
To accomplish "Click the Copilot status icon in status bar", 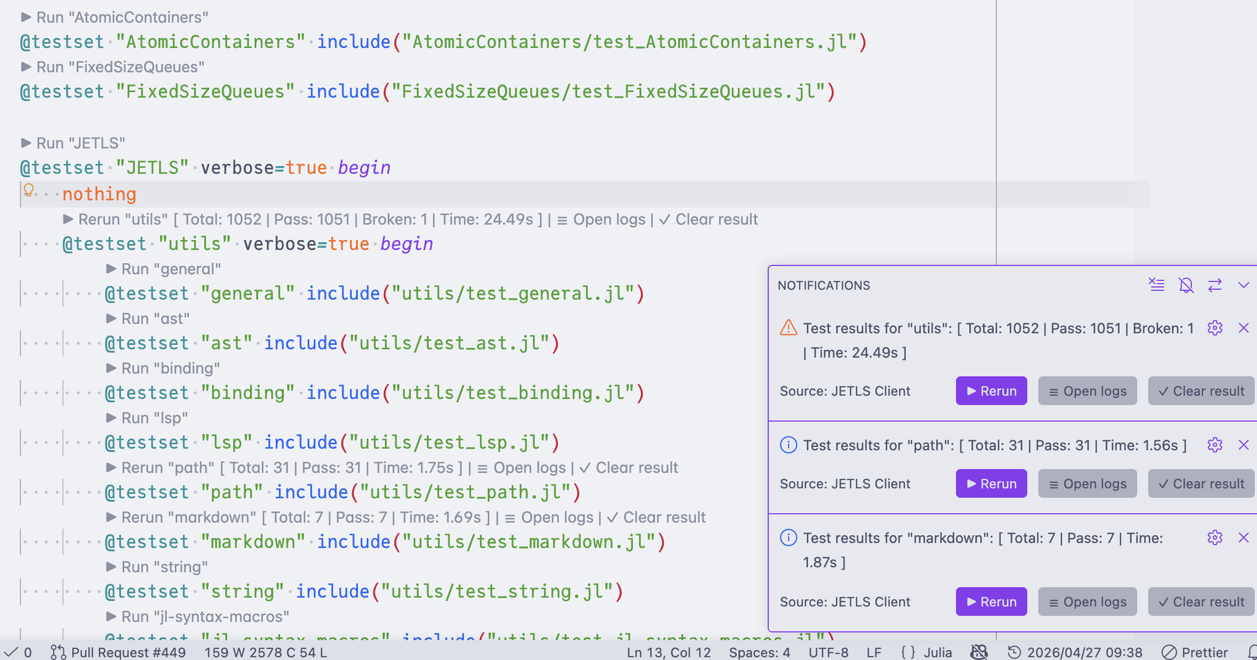I will [979, 652].
